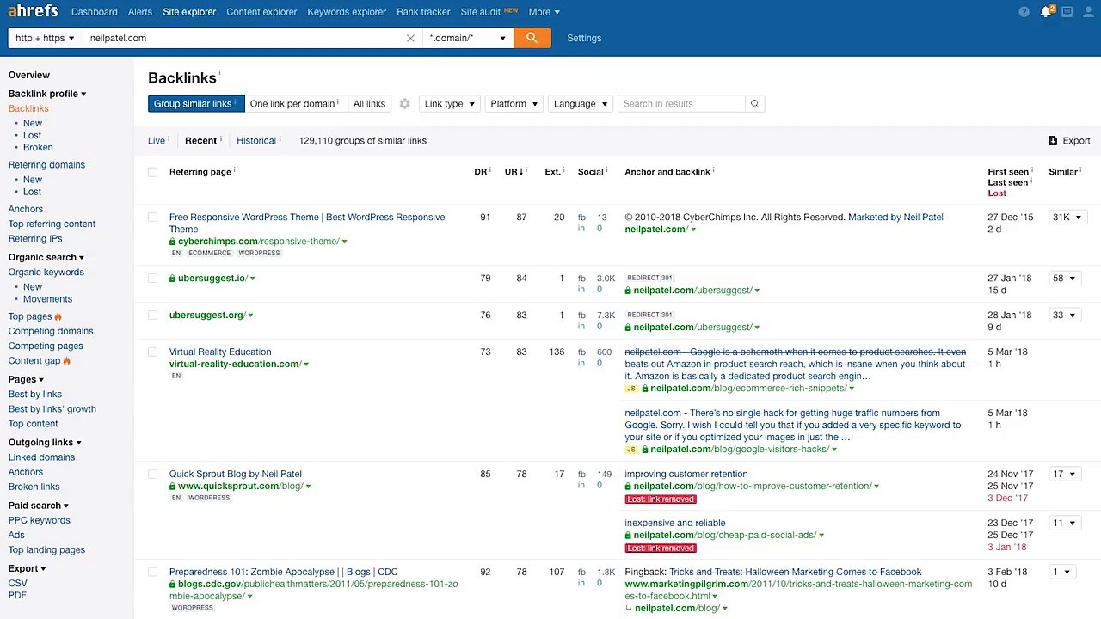This screenshot has width=1101, height=619.
Task: Open the Dashboard tab
Action: (95, 12)
